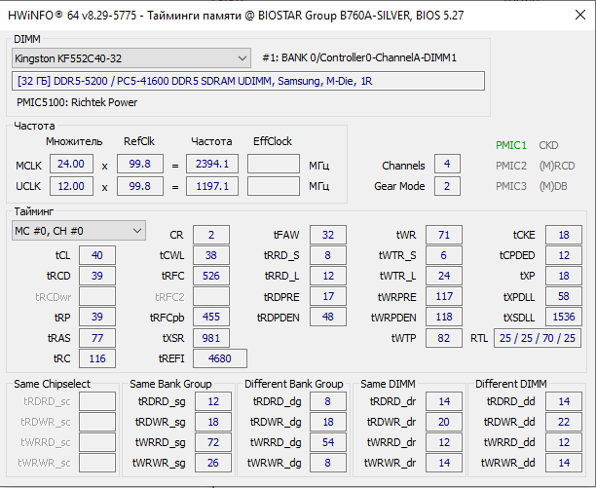The height and width of the screenshot is (488, 596).
Task: Click the UCLK frequency value 1197.1
Action: (x=211, y=185)
